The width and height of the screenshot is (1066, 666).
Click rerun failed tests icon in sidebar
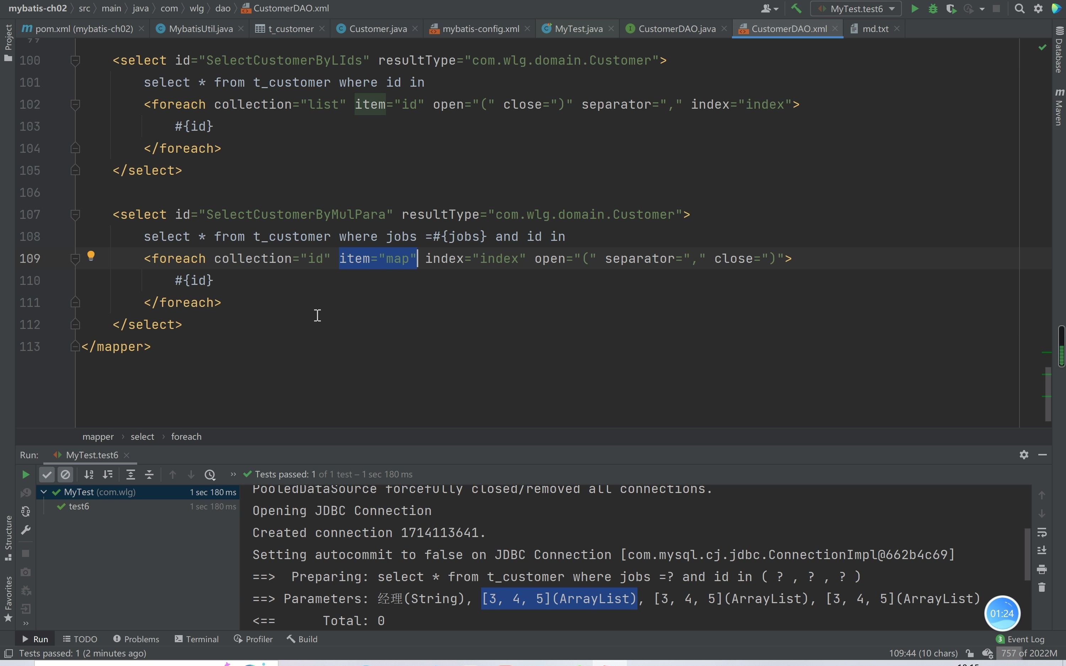26,492
